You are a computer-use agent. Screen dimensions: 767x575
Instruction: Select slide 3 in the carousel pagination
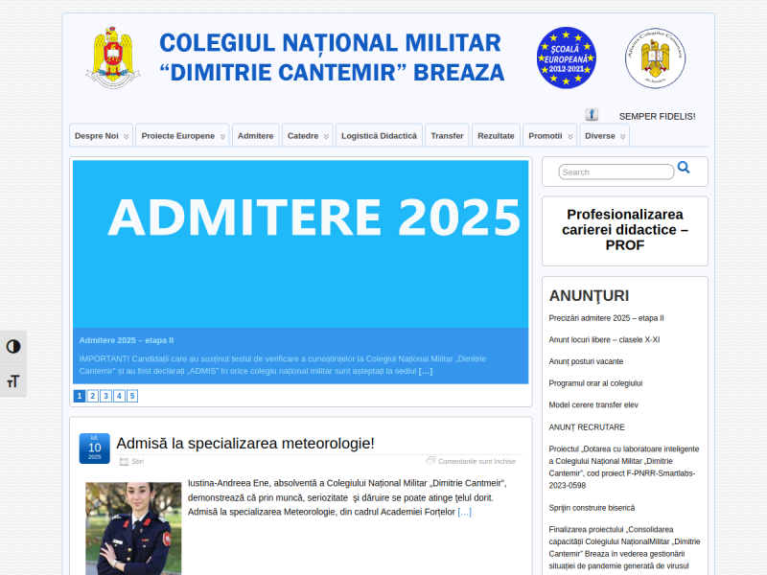click(105, 395)
